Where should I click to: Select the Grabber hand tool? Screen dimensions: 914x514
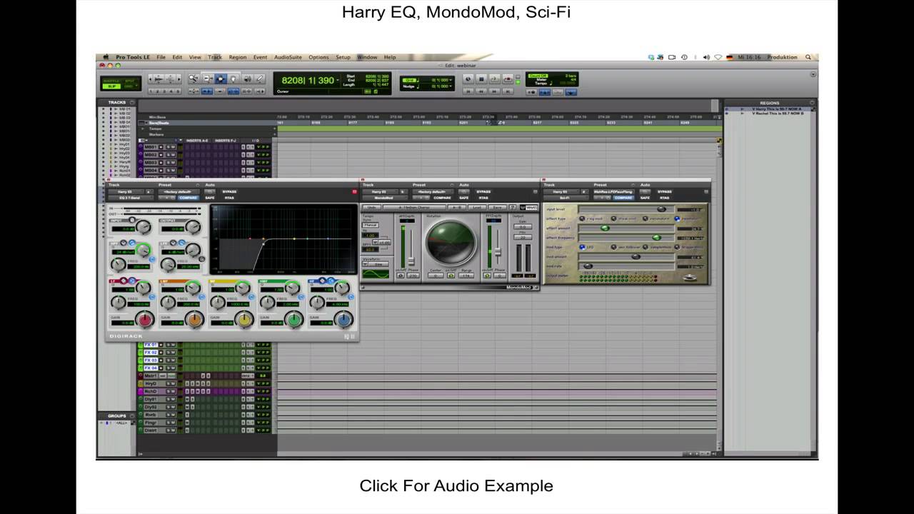(x=233, y=79)
